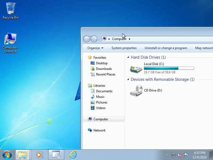Click the Hard Disk Drives (1) heading
Image resolution: width=213 pixels, height=160 pixels.
click(148, 57)
